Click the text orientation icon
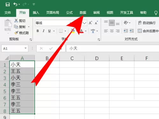The image size is (159, 119). click(x=126, y=23)
